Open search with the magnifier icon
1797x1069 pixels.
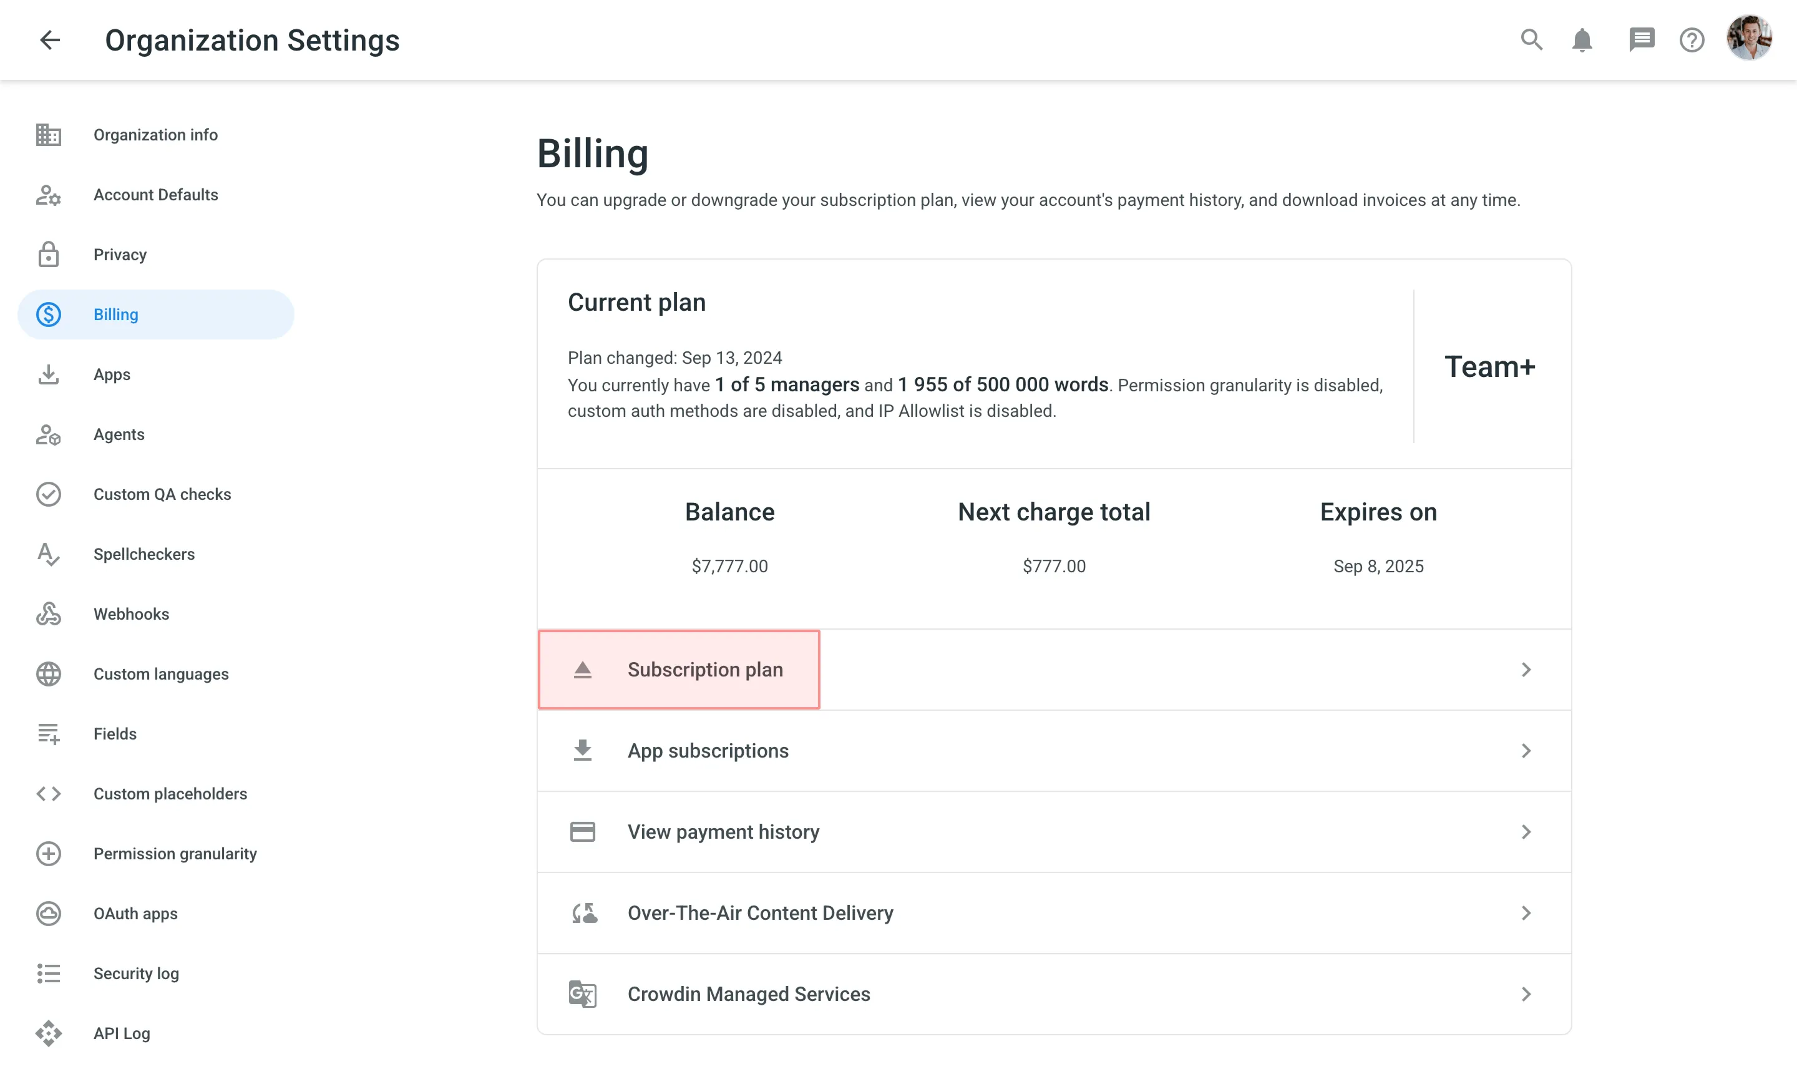coord(1531,39)
